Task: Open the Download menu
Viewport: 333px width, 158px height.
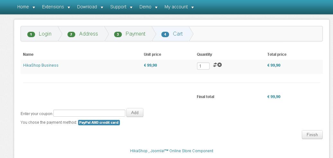Action: [87, 7]
